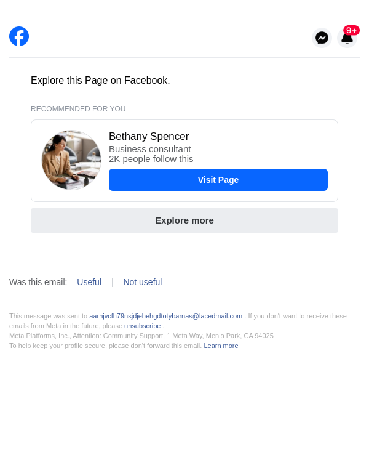Mark this email as Useful
Image resolution: width=369 pixels, height=473 pixels.
89,282
